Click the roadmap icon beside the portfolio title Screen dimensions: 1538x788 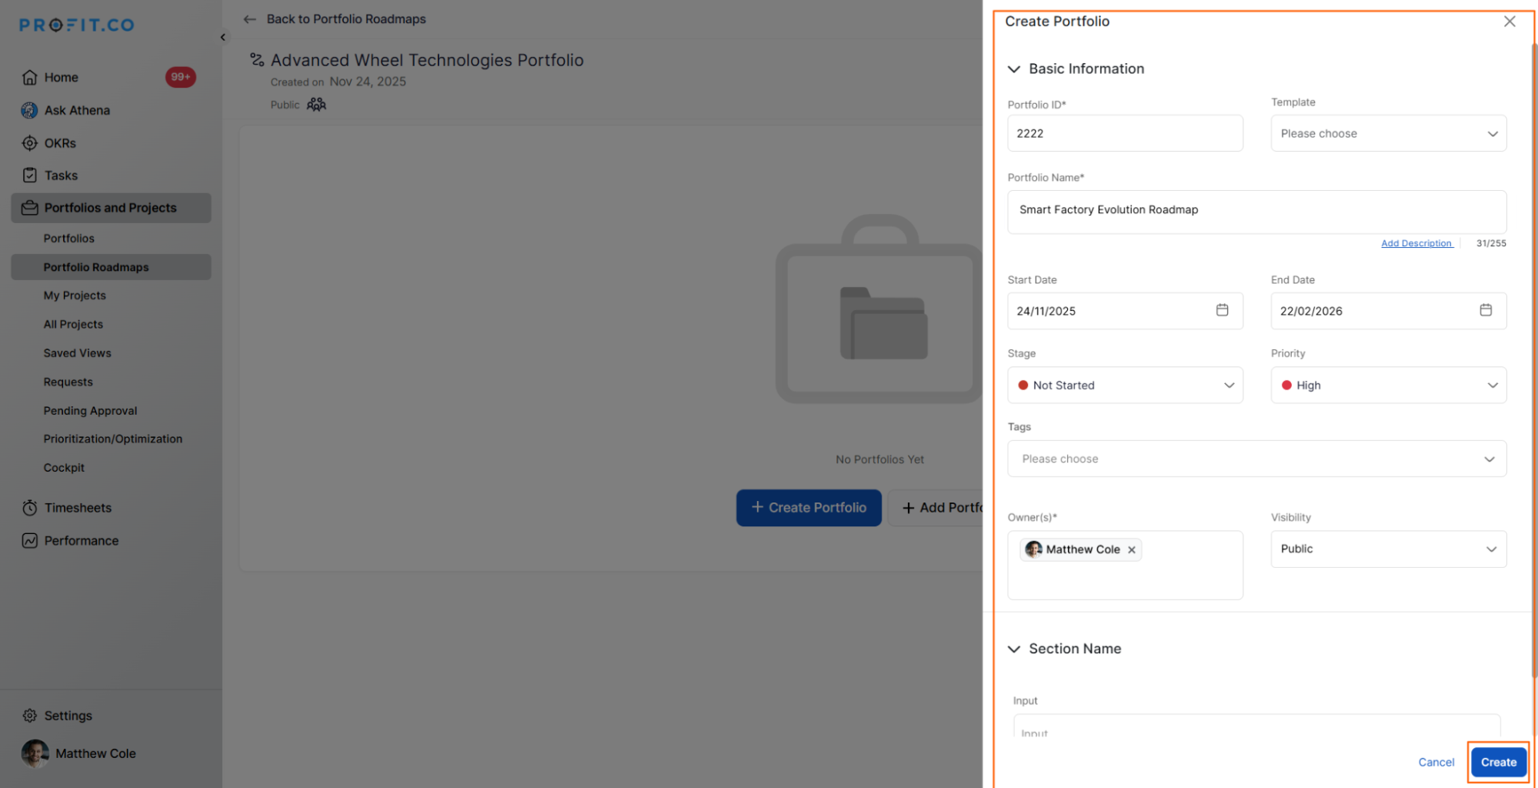coord(257,59)
